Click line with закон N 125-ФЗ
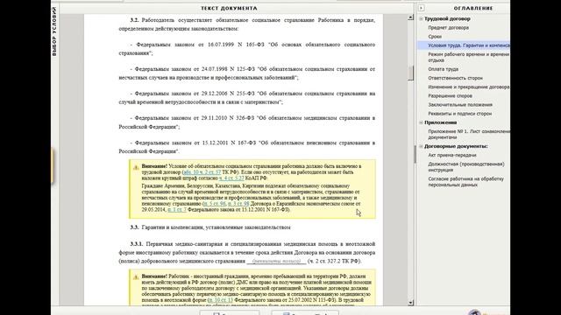The height and width of the screenshot is (315, 561). [247, 73]
